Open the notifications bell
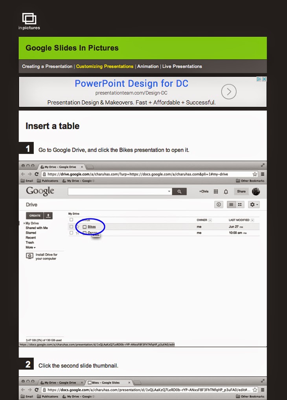The image size is (287, 400). [226, 192]
